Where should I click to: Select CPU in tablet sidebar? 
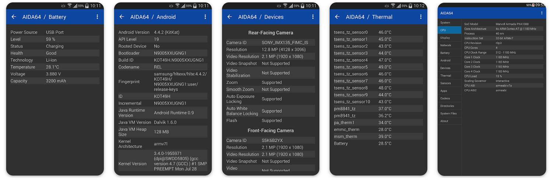[x=449, y=30]
